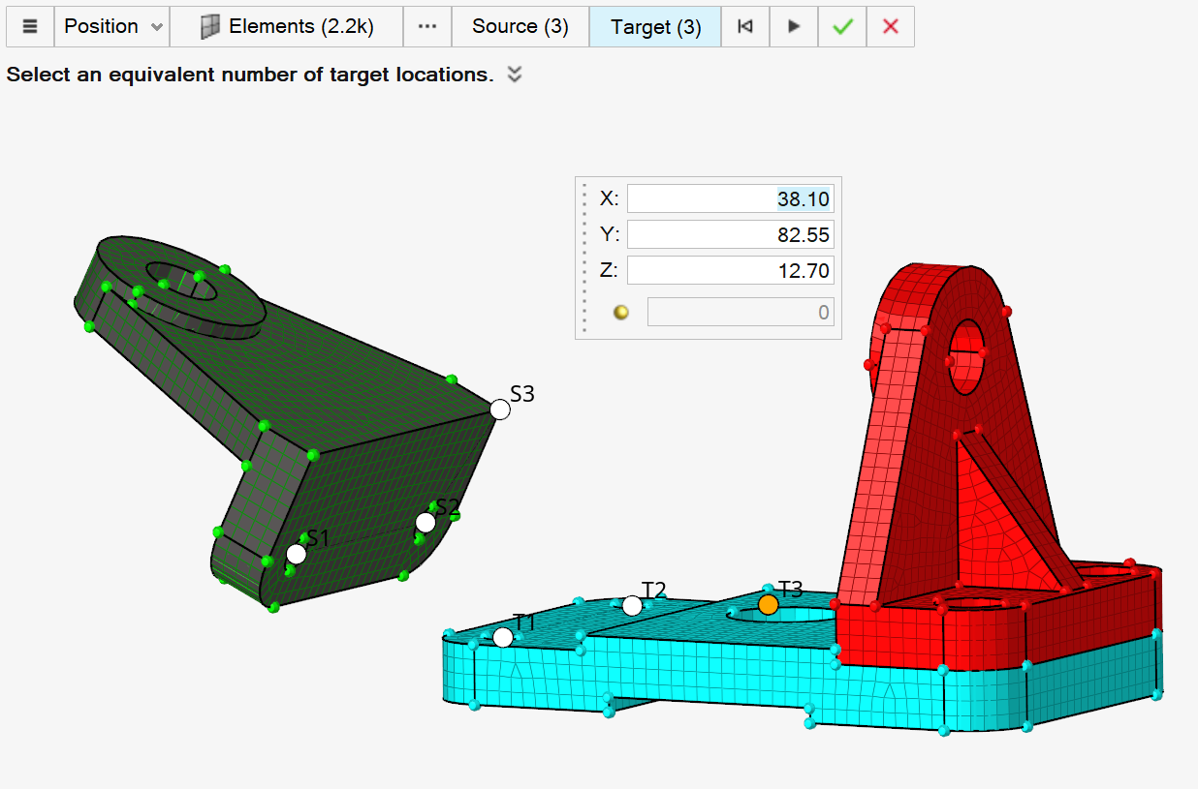The height and width of the screenshot is (789, 1198).
Task: Cancel with the red X icon
Action: [890, 26]
